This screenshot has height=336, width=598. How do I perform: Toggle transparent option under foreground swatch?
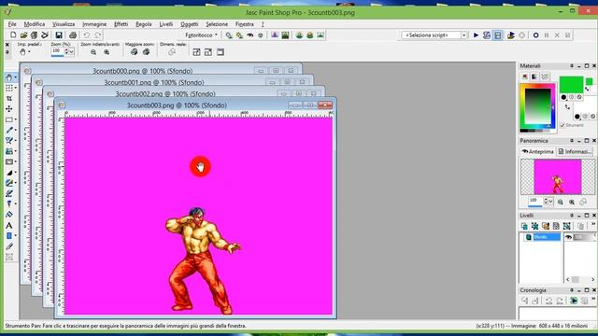579,97
